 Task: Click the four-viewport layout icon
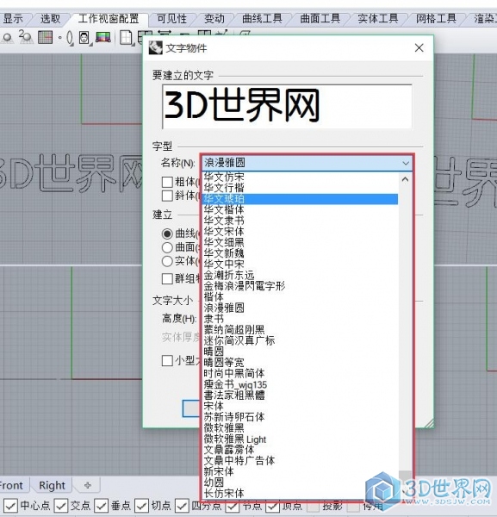pos(126,38)
